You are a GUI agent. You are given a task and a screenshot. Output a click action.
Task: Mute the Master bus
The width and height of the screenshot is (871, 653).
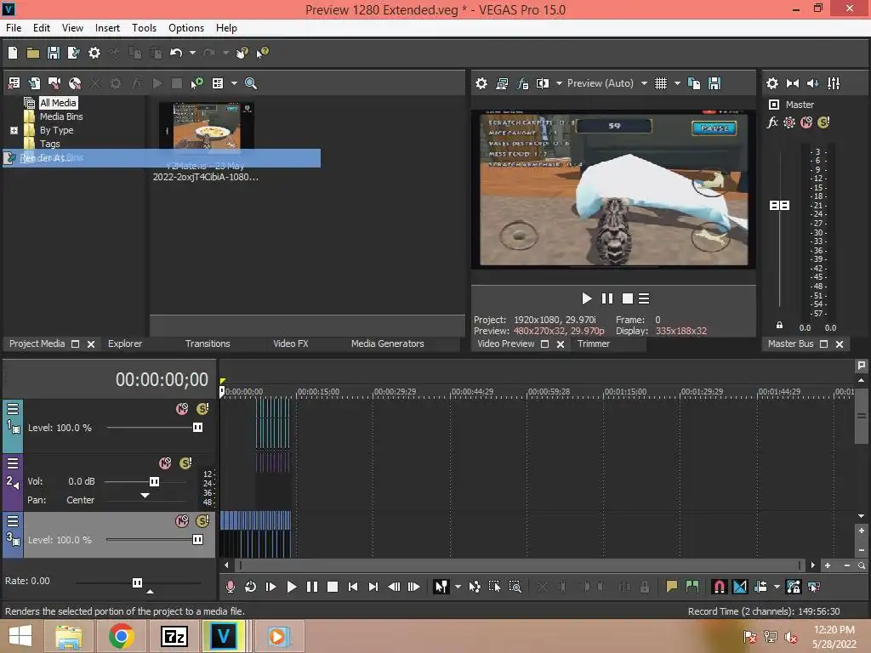806,122
